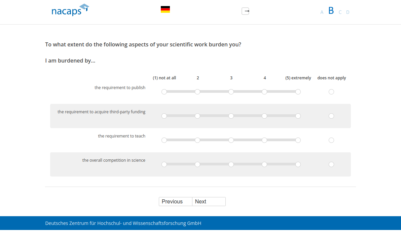Choose font size D (largest)

[x=348, y=12]
